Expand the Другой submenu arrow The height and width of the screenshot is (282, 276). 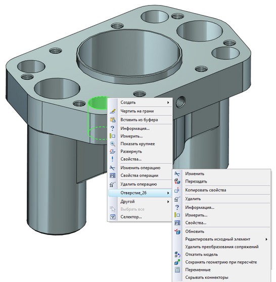(x=168, y=202)
